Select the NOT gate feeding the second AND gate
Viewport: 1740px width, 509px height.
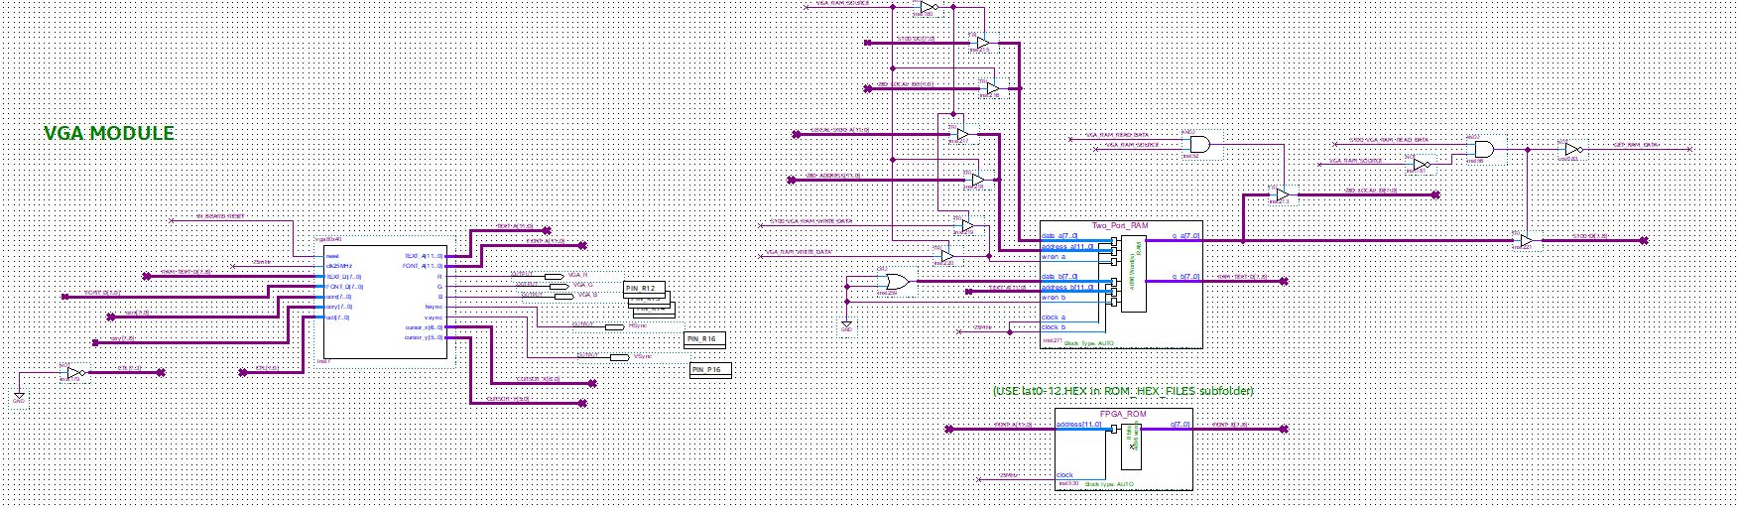tap(1422, 165)
